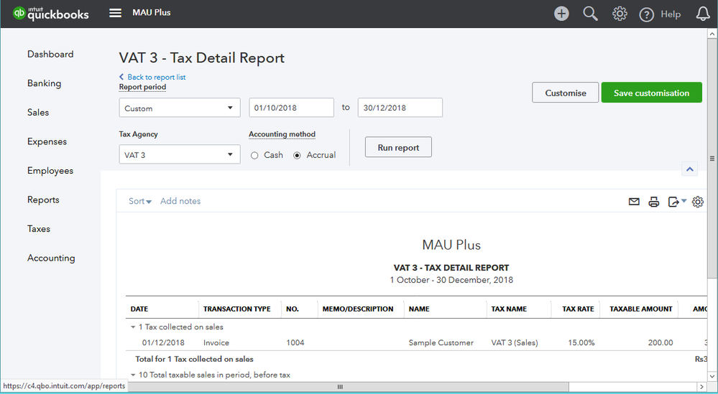The width and height of the screenshot is (718, 394).
Task: Click the Run report button
Action: point(398,147)
